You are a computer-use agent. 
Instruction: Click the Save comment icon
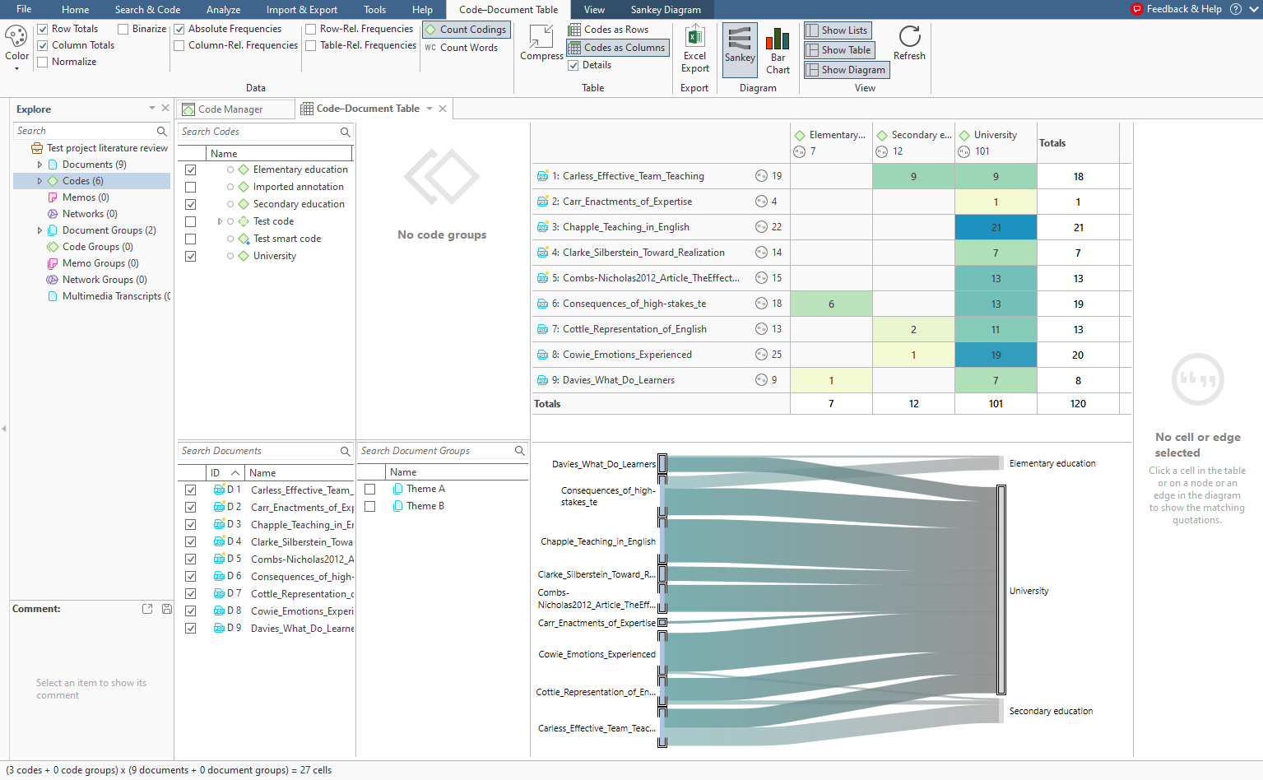click(x=167, y=609)
